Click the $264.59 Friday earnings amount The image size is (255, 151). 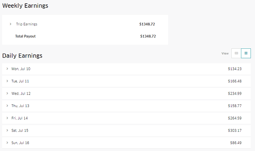(235, 118)
